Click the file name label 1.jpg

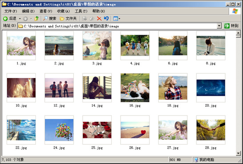21,63
